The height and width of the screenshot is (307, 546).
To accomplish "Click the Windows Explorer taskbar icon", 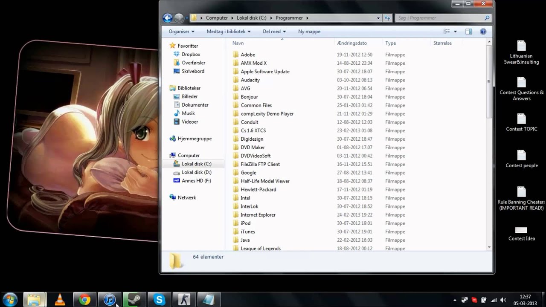I will [34, 299].
